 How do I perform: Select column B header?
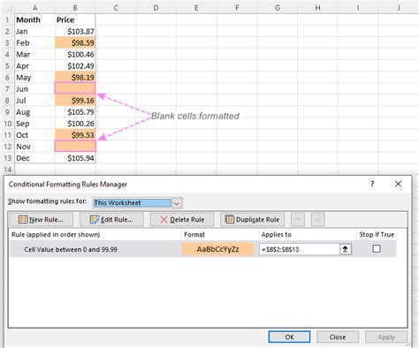tap(75, 8)
